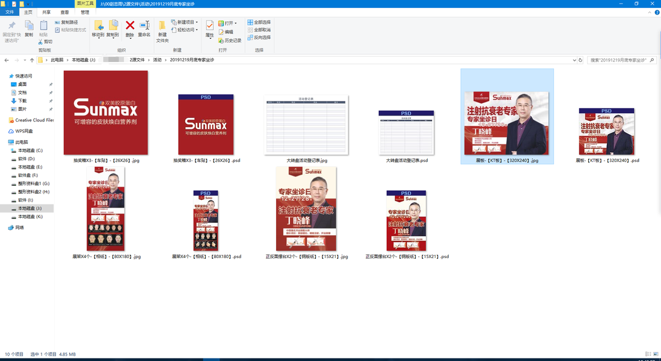The height and width of the screenshot is (361, 661).
Task: Switch to the 主页 (Home) ribbon tab
Action: pyautogui.click(x=28, y=12)
